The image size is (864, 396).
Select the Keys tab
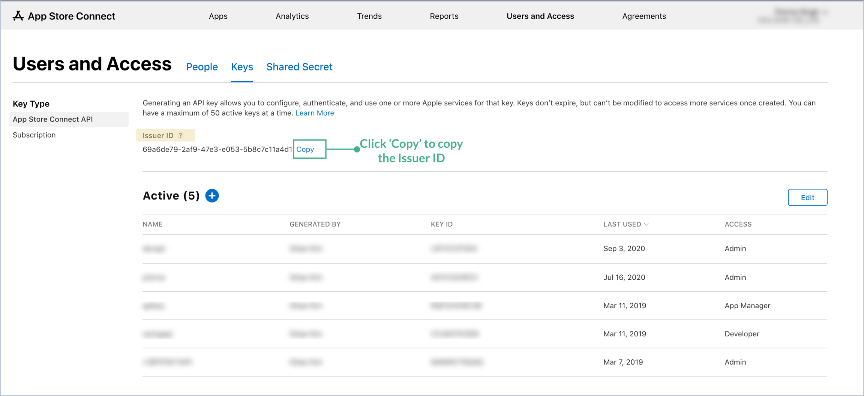click(242, 67)
